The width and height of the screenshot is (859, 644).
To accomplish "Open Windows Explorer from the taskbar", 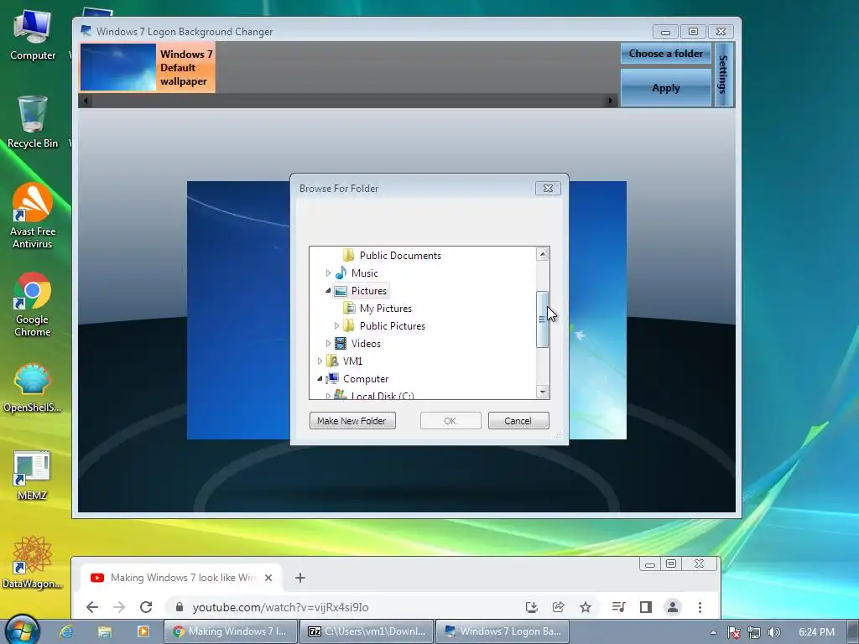I will point(105,631).
